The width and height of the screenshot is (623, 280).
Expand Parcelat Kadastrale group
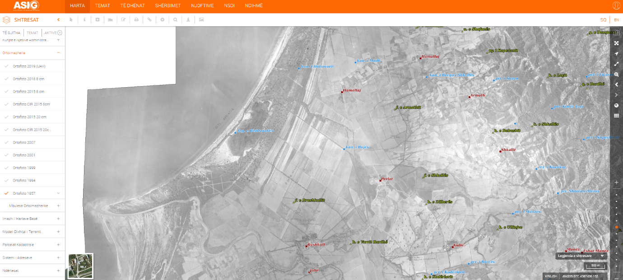click(58, 244)
